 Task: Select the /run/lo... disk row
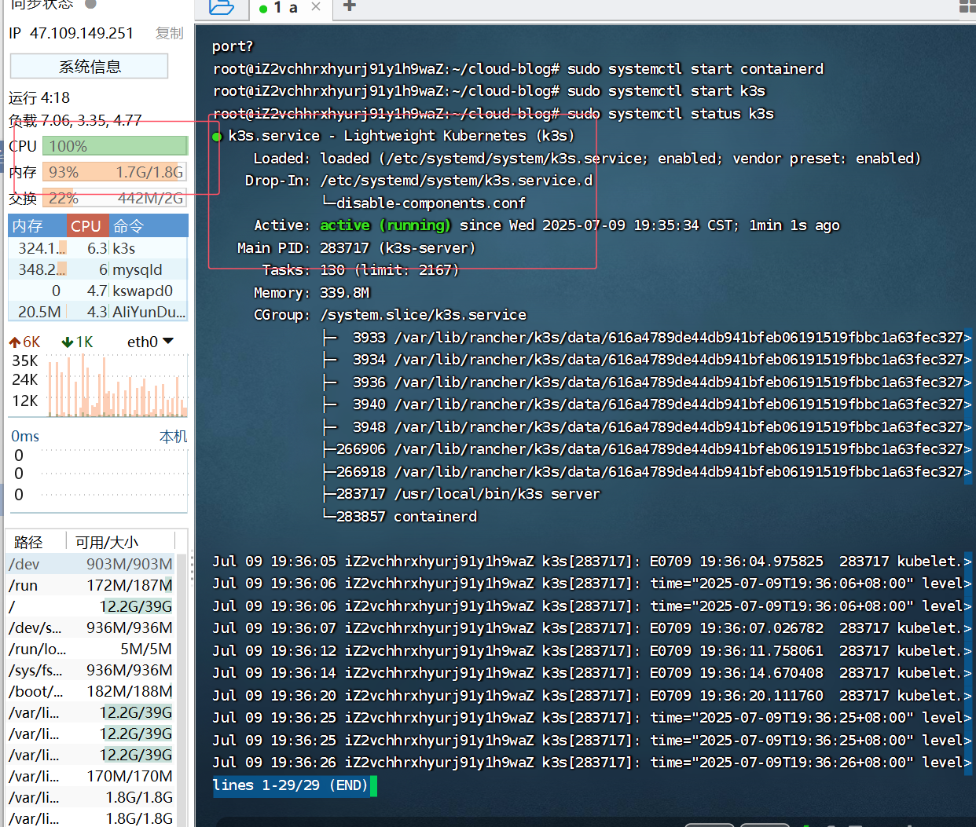(90, 649)
